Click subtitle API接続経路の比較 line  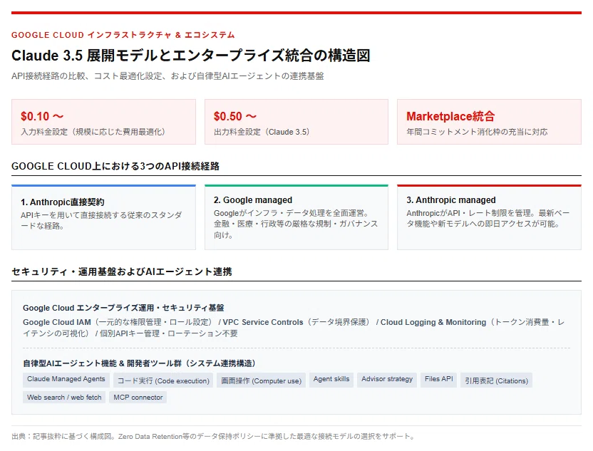[x=167, y=76]
